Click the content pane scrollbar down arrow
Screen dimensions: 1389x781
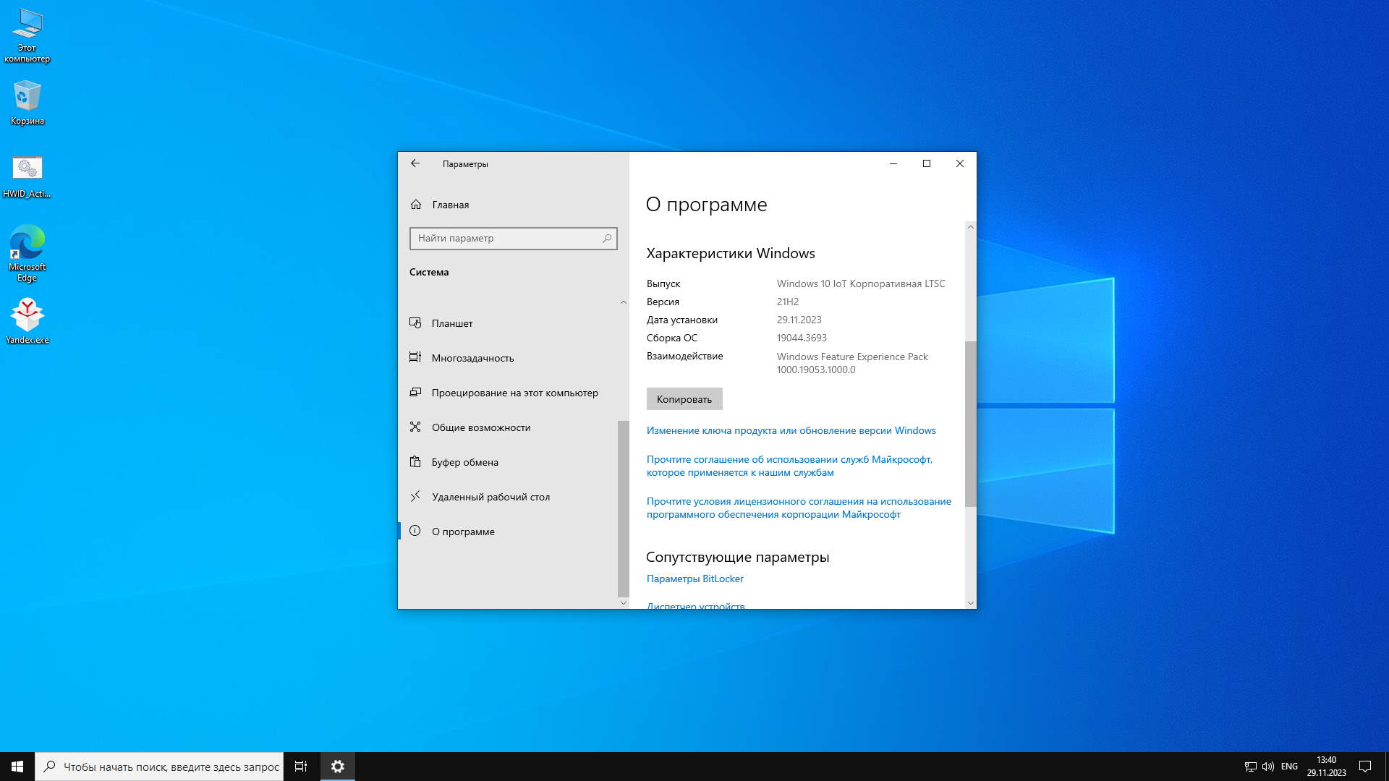970,602
